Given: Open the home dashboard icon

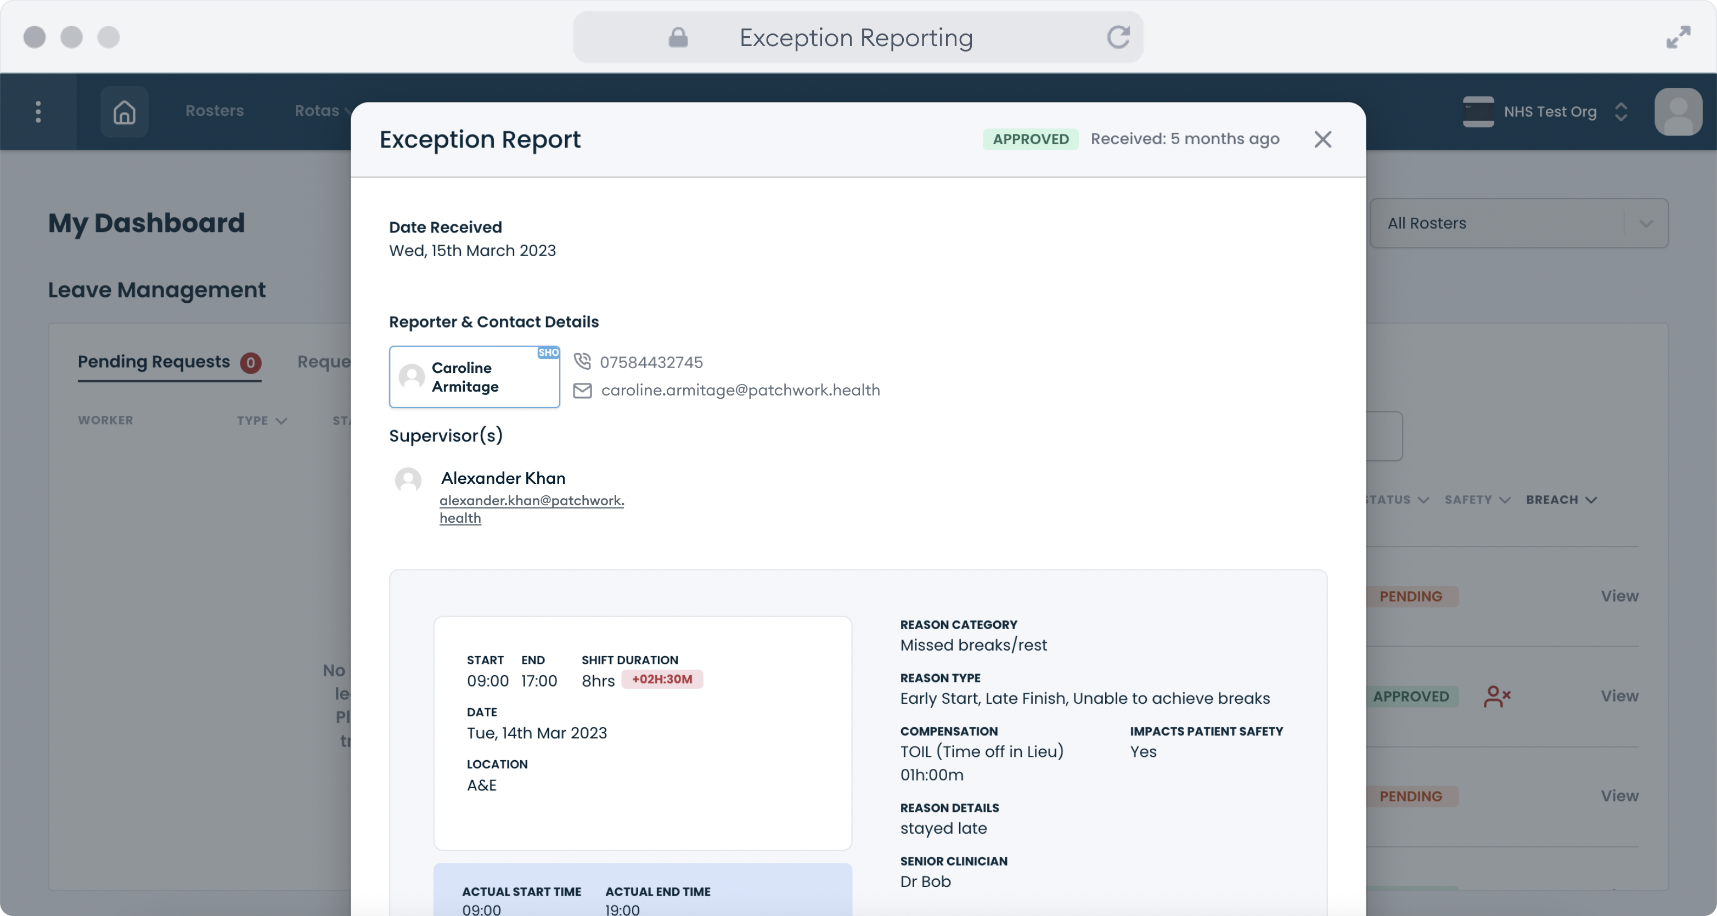Looking at the screenshot, I should pyautogui.click(x=125, y=111).
